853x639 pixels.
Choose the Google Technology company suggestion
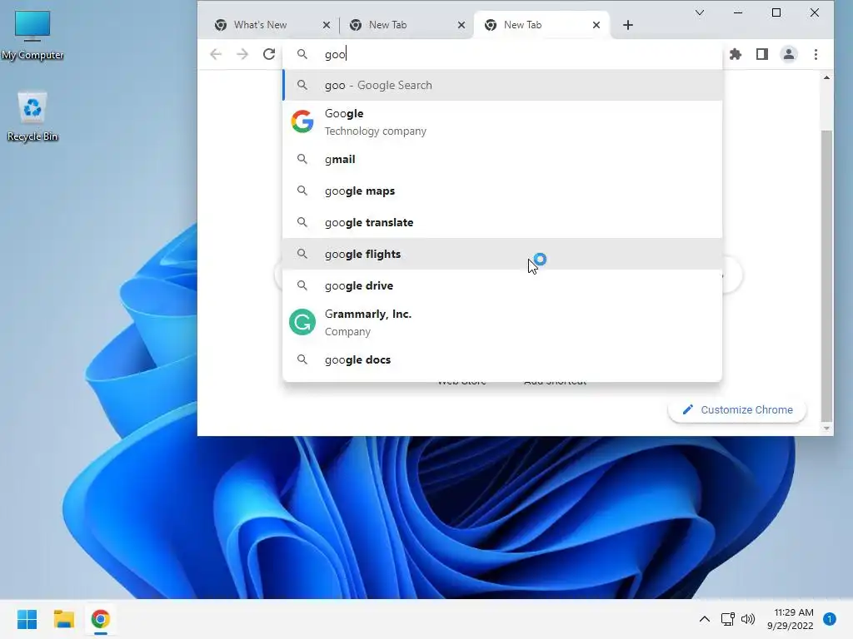click(x=502, y=122)
